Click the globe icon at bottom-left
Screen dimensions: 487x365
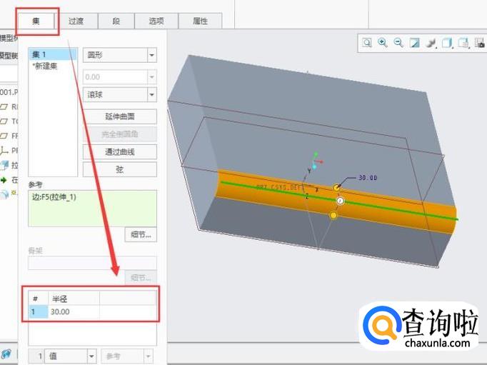[6, 354]
